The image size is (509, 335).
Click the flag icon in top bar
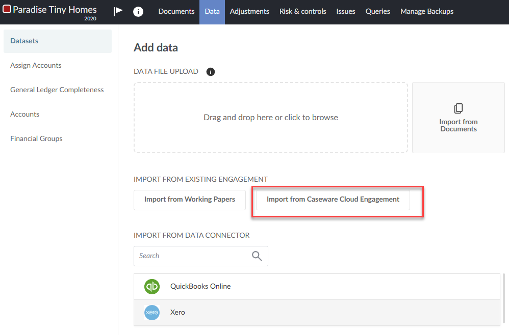[118, 11]
